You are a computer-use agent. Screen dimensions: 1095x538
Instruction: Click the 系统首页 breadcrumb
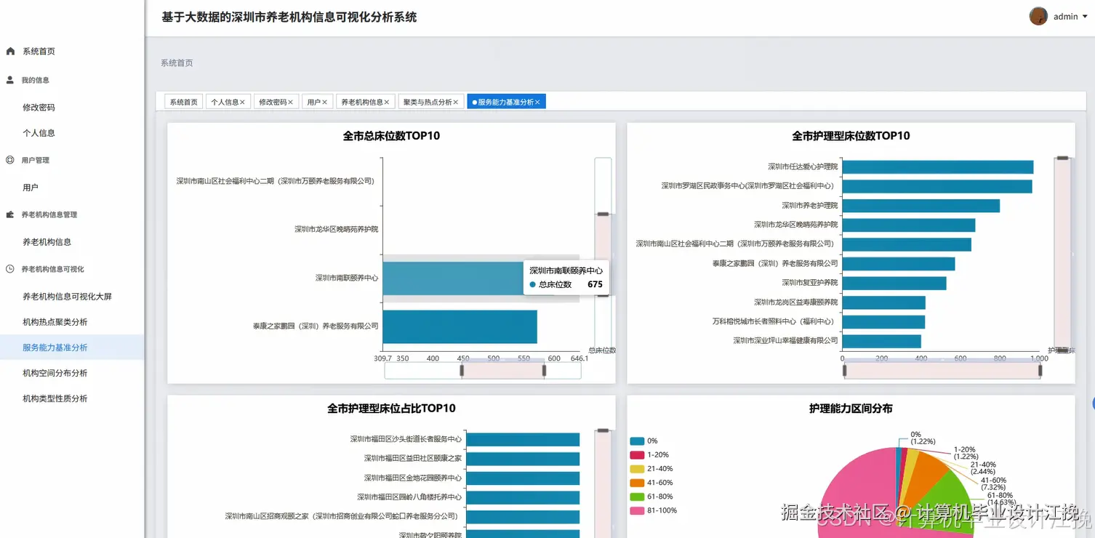pyautogui.click(x=177, y=63)
